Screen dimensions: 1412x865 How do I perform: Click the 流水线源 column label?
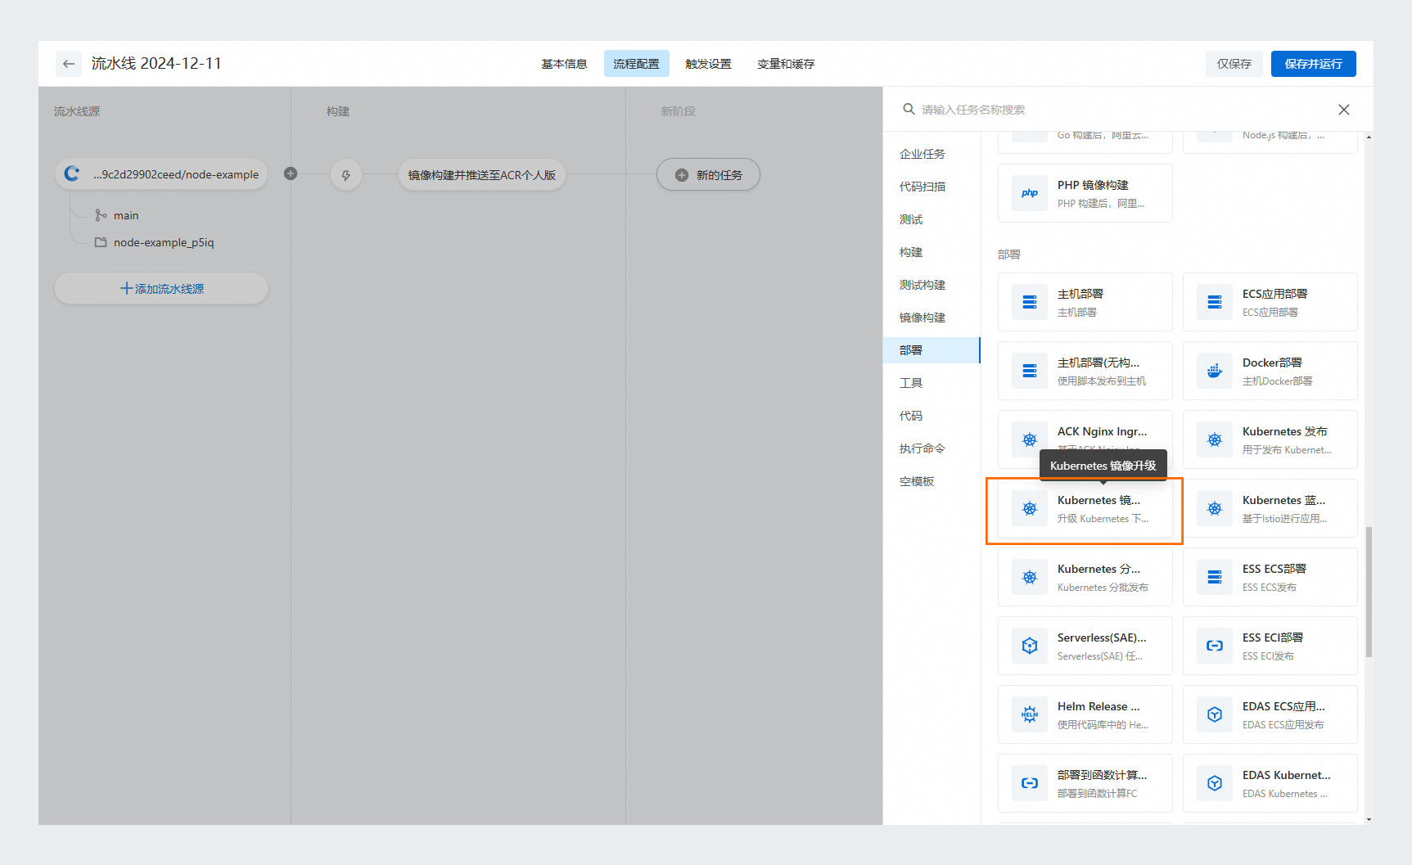pos(77,111)
